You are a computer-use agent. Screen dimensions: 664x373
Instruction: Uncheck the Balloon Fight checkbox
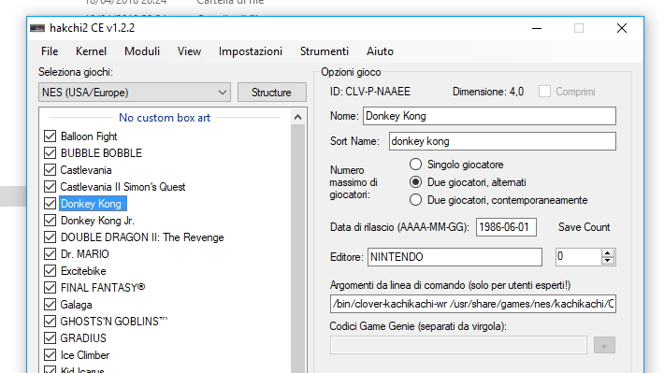click(50, 136)
